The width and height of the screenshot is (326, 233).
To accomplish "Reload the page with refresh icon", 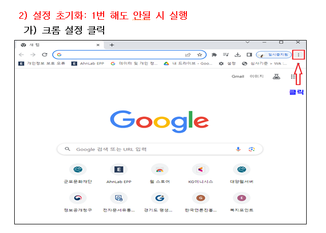I will point(45,55).
